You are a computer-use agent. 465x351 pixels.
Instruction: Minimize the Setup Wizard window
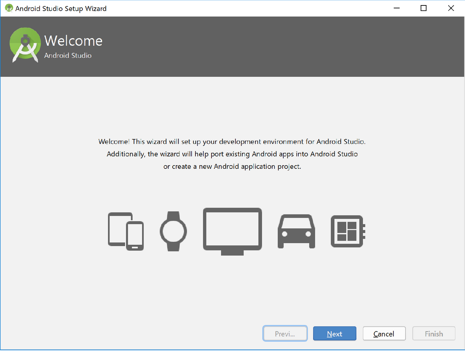tap(397, 8)
